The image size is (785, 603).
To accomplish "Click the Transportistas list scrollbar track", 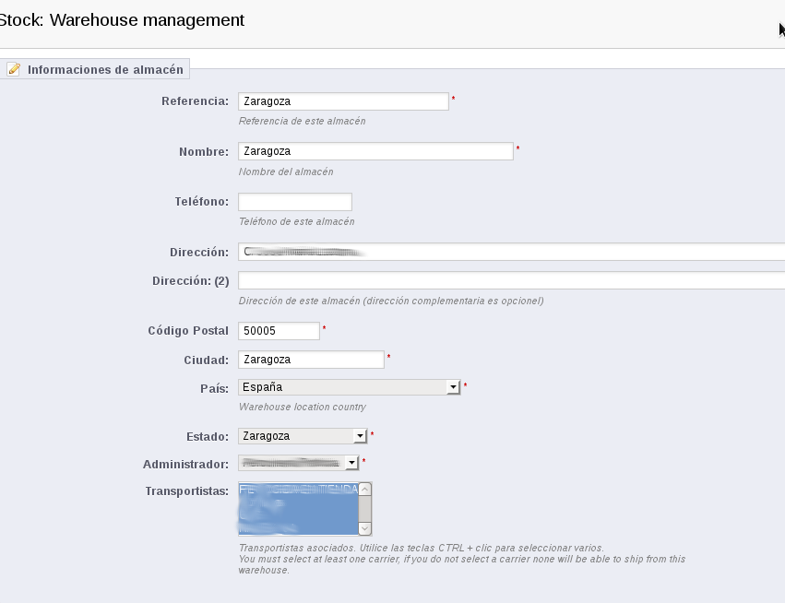I will (364, 509).
